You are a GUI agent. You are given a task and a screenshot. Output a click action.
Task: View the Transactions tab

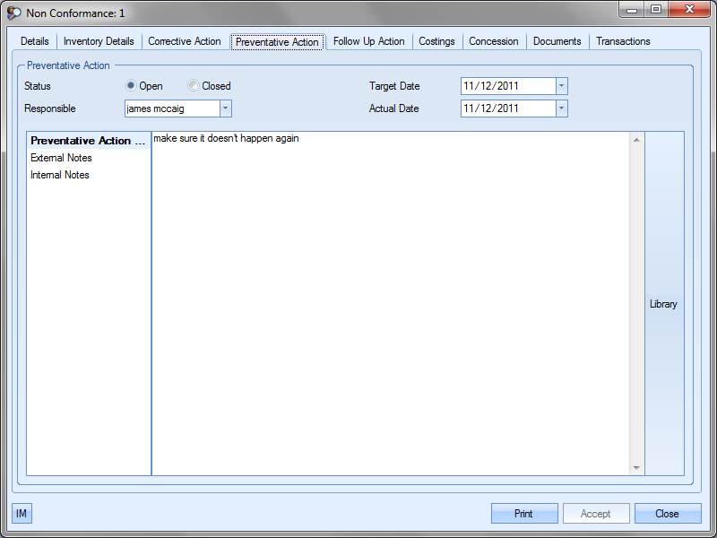click(623, 41)
